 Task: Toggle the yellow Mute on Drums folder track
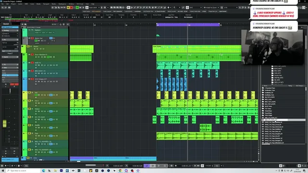(28, 47)
